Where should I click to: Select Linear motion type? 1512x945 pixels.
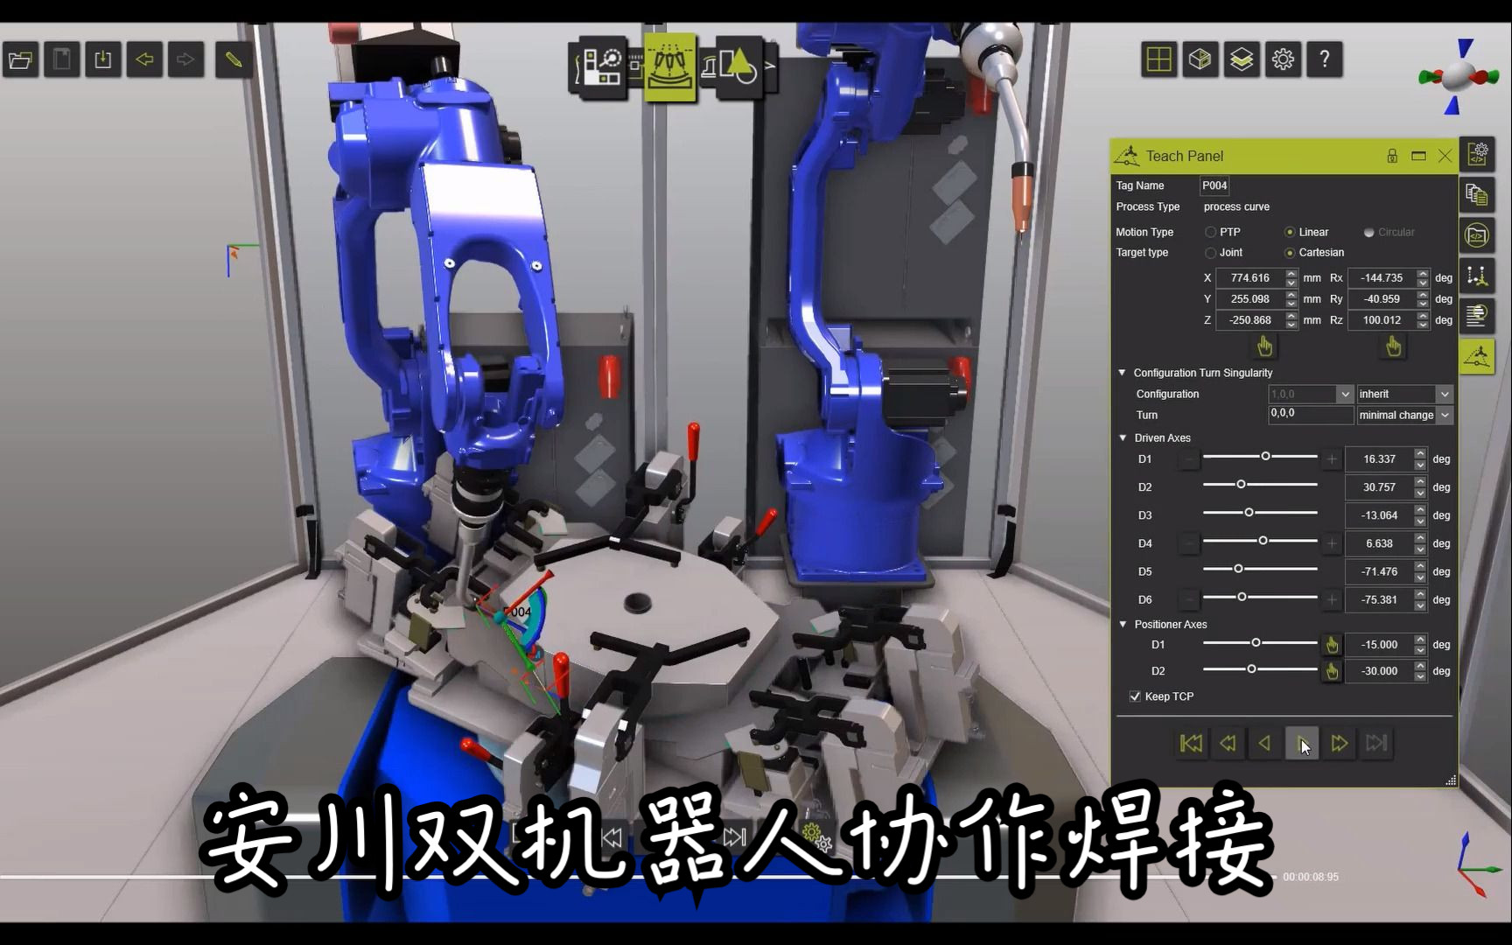pos(1290,232)
